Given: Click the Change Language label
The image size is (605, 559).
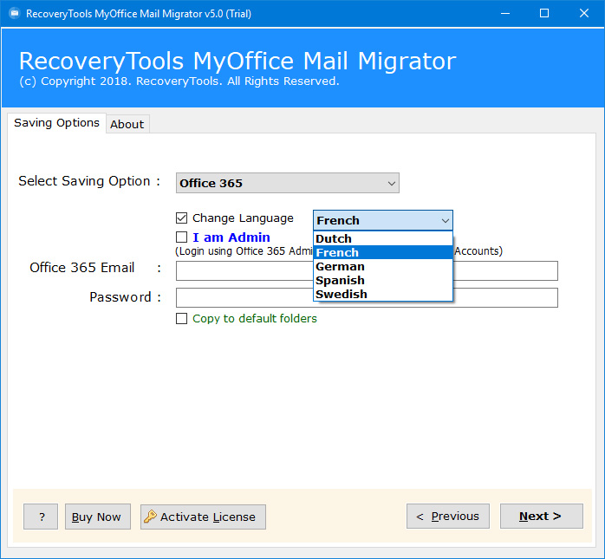Looking at the screenshot, I should tap(243, 218).
